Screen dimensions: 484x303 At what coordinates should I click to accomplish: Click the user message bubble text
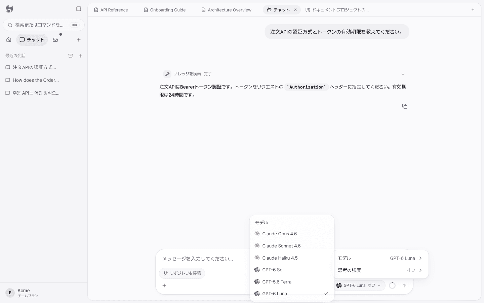tap(337, 32)
